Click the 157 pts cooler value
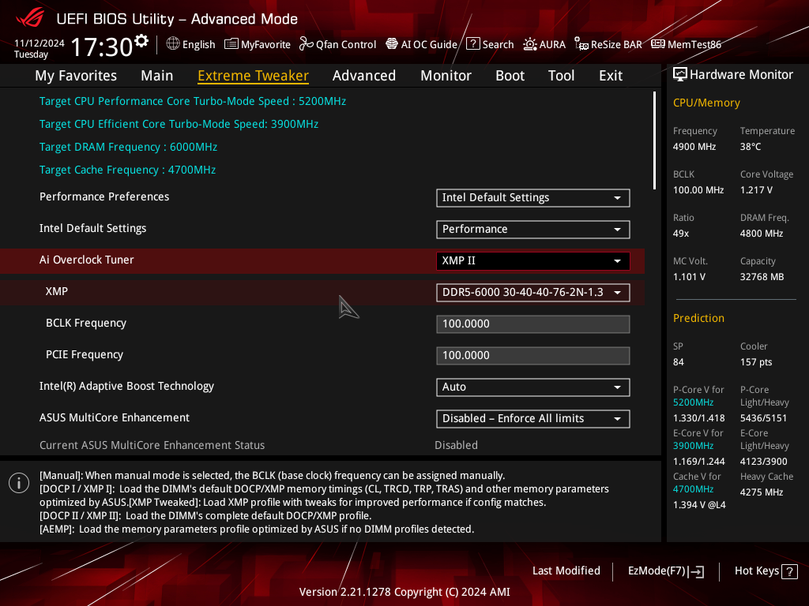Image resolution: width=809 pixels, height=606 pixels. tap(756, 361)
